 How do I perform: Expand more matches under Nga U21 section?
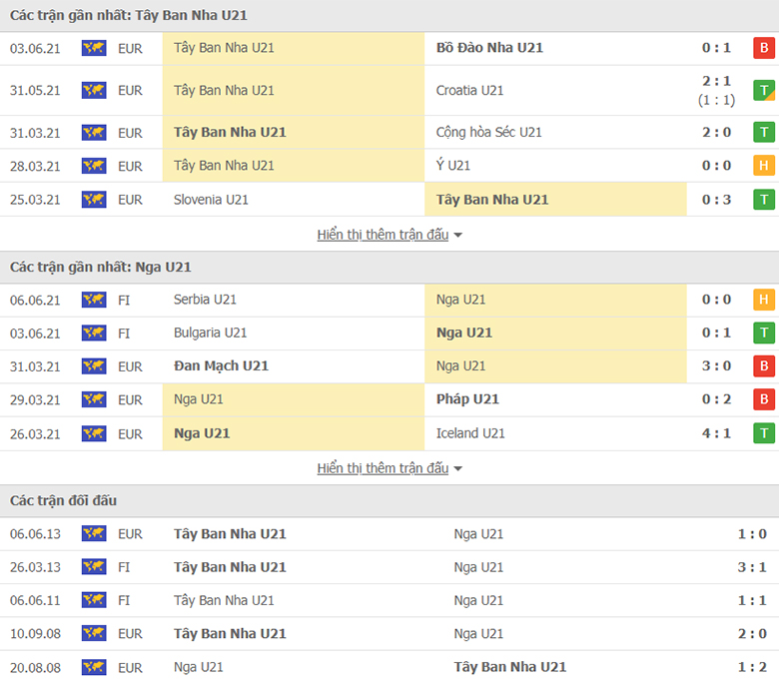[x=383, y=468]
